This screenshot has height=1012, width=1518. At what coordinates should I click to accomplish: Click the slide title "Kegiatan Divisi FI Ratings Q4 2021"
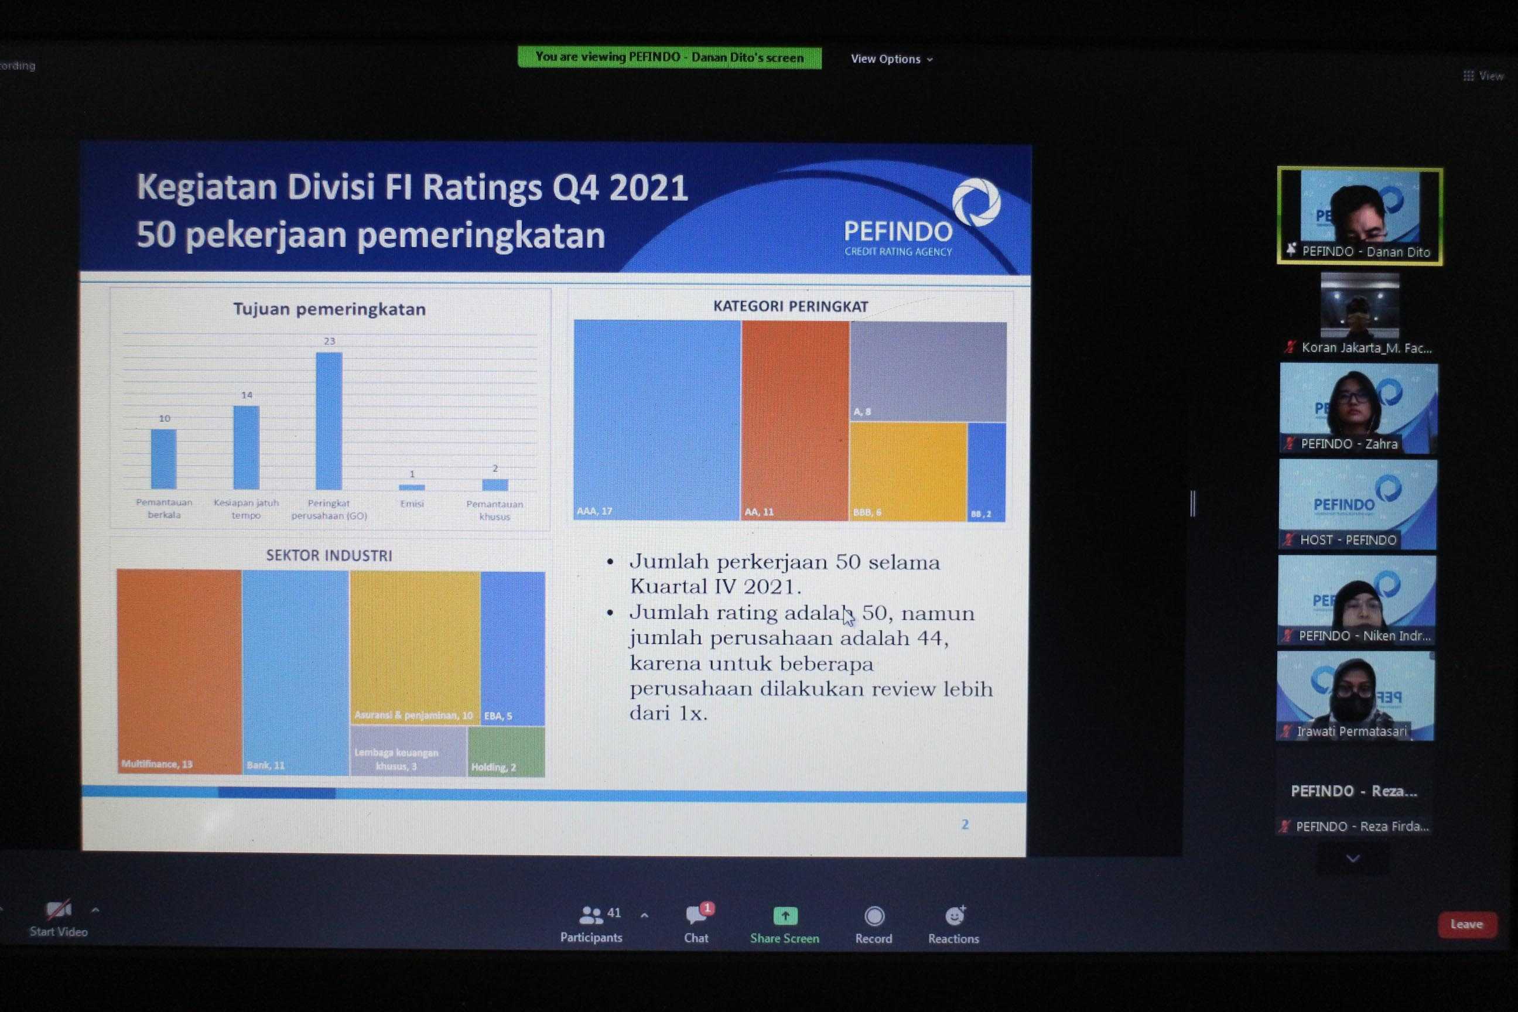point(412,188)
